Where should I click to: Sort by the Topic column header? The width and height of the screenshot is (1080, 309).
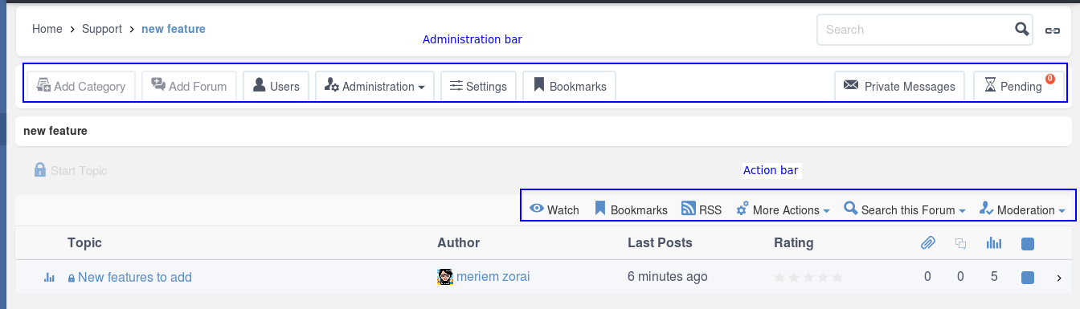[x=84, y=242]
